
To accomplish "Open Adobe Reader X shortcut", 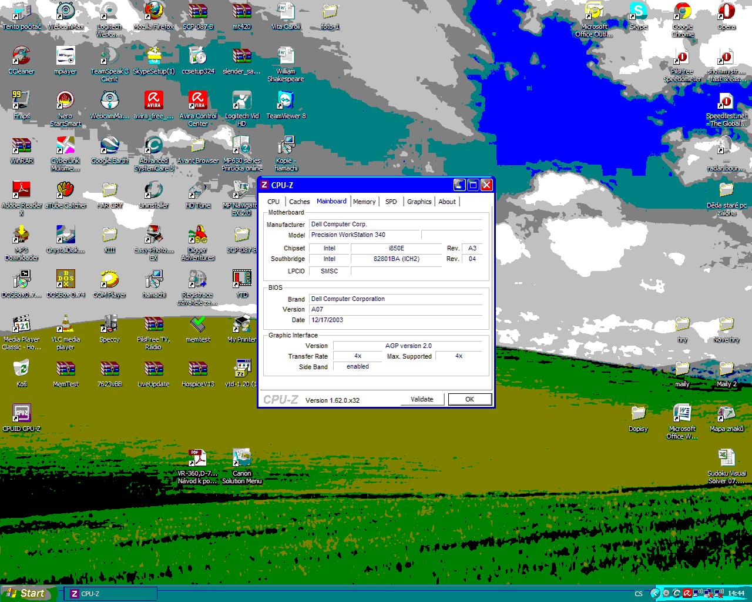I will coord(21,198).
